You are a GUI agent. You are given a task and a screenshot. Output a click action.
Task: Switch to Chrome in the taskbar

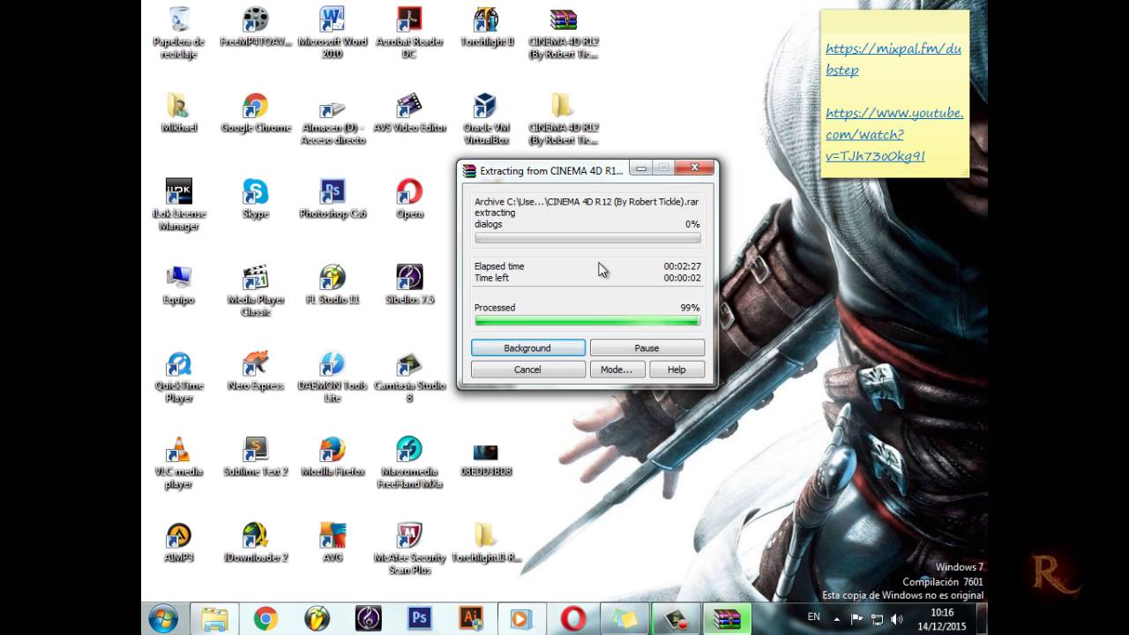click(265, 619)
